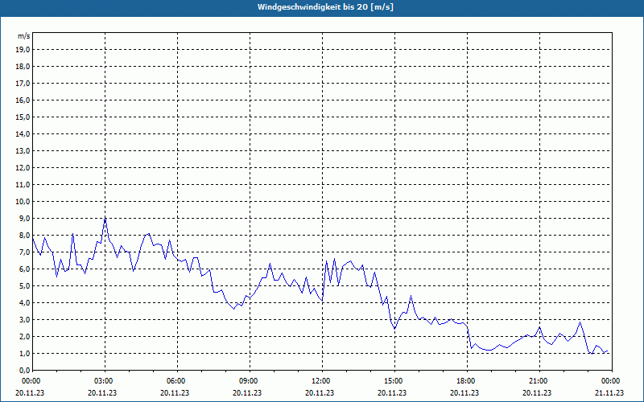Click the 15,0 y-axis label
The image size is (644, 402).
coord(23,117)
